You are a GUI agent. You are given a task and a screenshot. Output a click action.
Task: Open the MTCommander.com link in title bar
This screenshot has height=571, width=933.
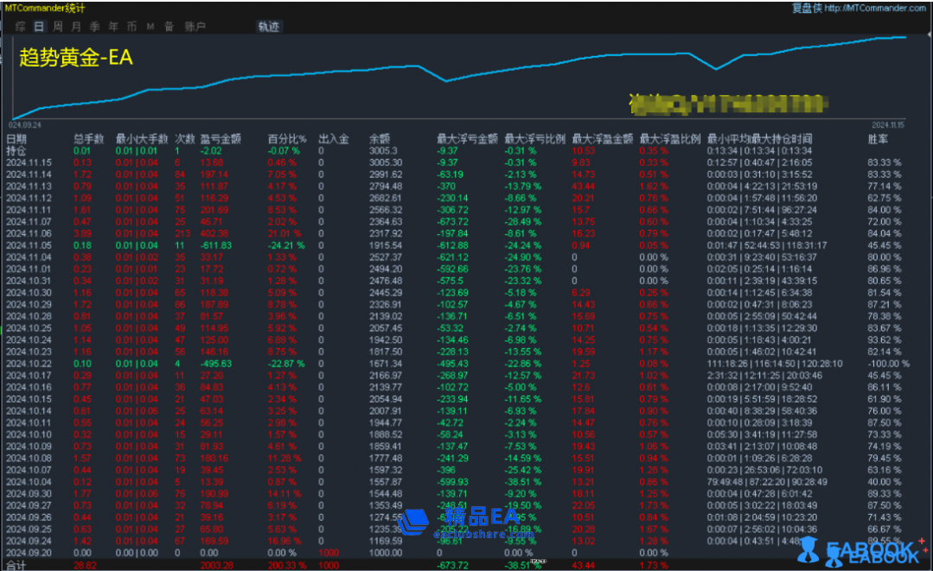pyautogui.click(x=876, y=8)
